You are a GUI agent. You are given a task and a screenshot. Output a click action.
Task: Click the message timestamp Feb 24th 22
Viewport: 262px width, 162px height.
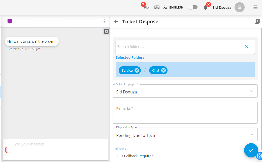tap(24, 49)
